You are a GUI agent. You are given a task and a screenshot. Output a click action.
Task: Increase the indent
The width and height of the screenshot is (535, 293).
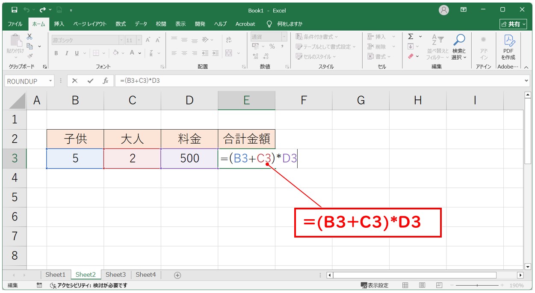pyautogui.click(x=215, y=53)
